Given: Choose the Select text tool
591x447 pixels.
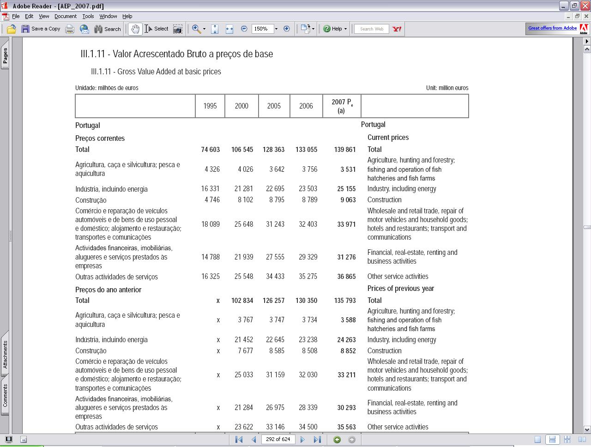Looking at the screenshot, I should pos(157,29).
